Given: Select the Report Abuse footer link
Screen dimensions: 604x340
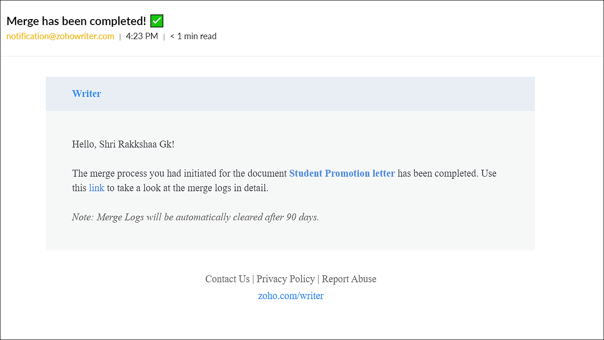Looking at the screenshot, I should (x=349, y=279).
